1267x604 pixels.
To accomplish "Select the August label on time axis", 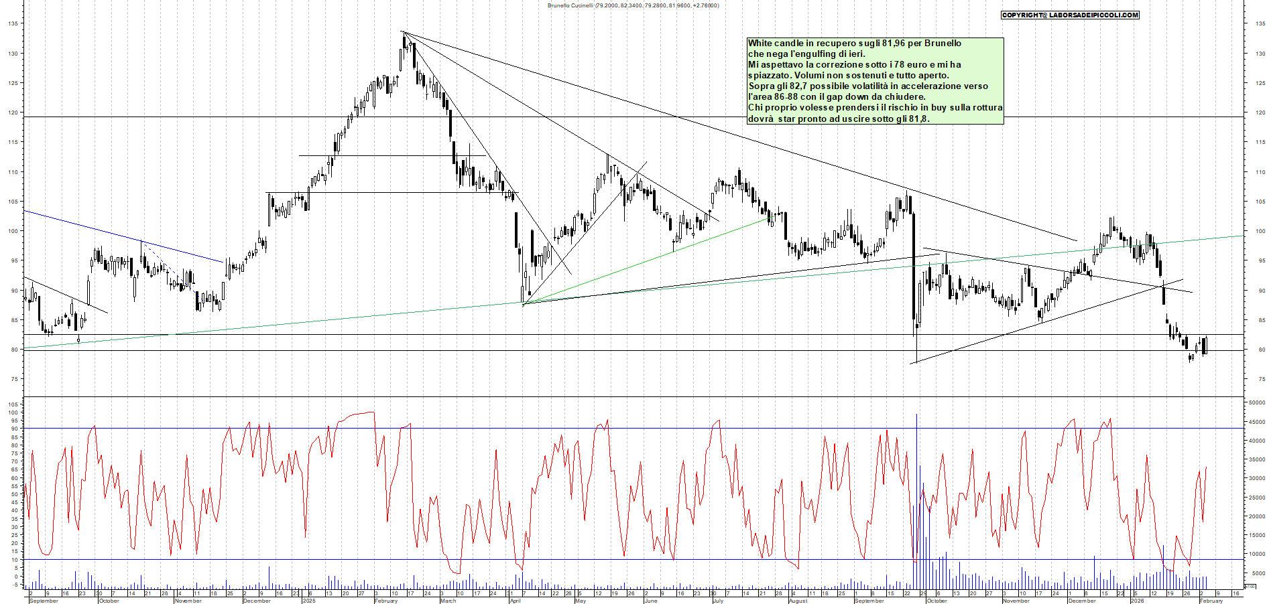I will click(x=798, y=601).
